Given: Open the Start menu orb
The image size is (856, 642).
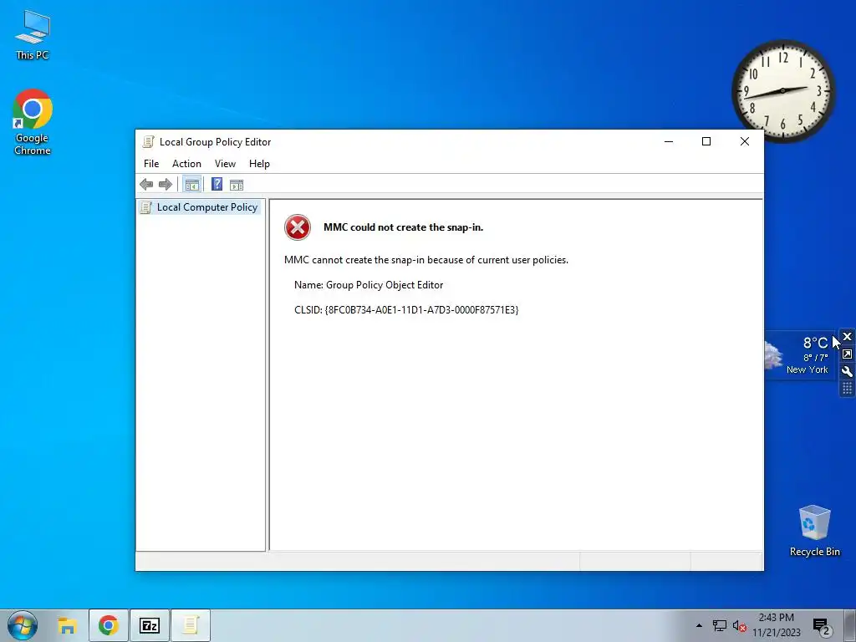Looking at the screenshot, I should coord(23,625).
